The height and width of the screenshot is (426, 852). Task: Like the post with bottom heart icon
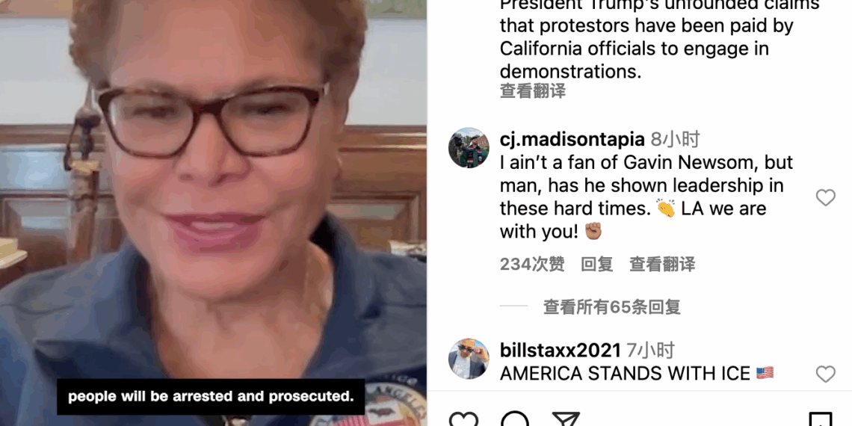[x=463, y=420]
